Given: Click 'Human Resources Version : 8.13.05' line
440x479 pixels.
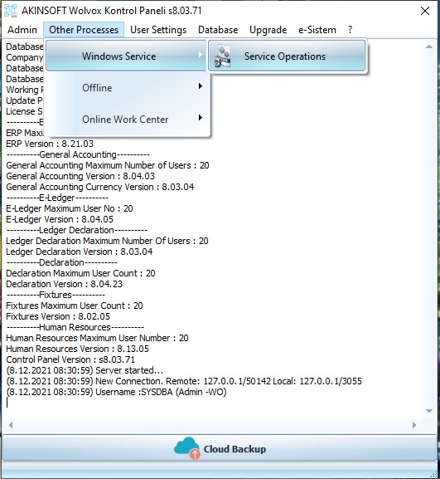Looking at the screenshot, I should click(x=77, y=349).
